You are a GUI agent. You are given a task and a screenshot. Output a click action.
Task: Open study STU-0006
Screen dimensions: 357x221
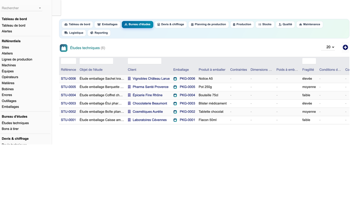pyautogui.click(x=68, y=79)
